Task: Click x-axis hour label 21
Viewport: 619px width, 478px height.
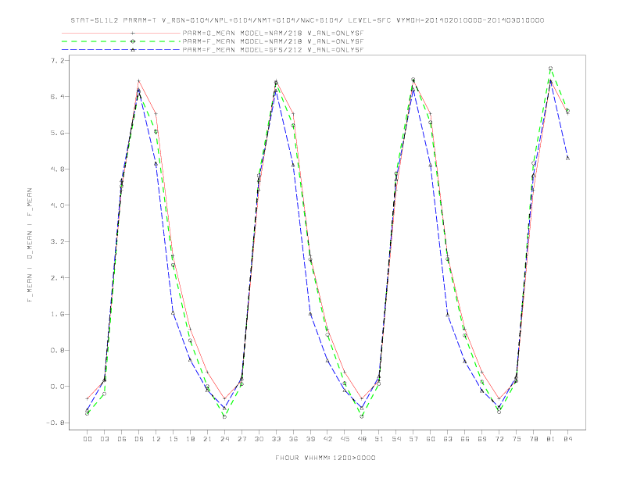Action: (208, 439)
